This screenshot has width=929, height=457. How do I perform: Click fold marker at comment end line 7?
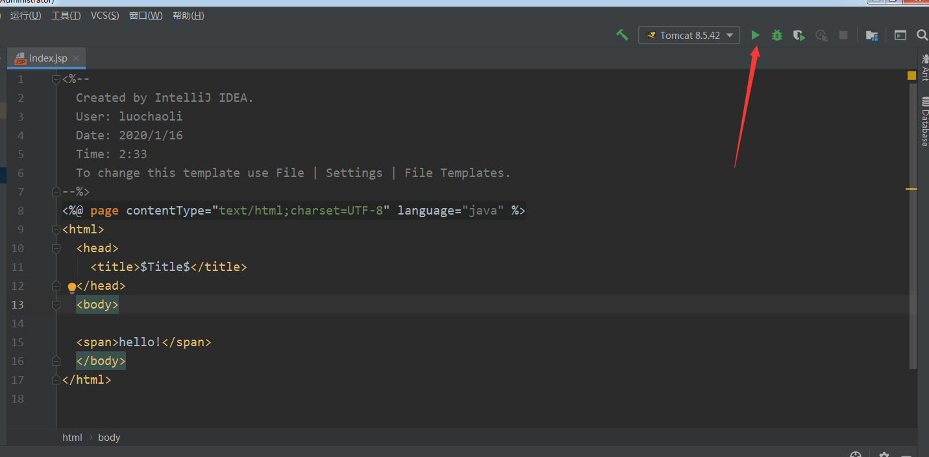(x=56, y=192)
